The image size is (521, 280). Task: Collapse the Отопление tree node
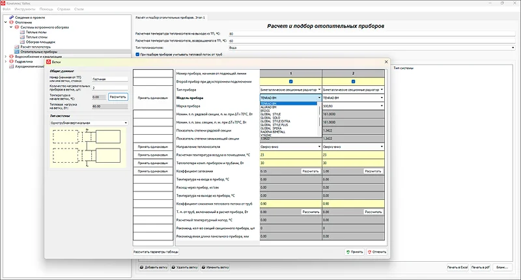6,22
